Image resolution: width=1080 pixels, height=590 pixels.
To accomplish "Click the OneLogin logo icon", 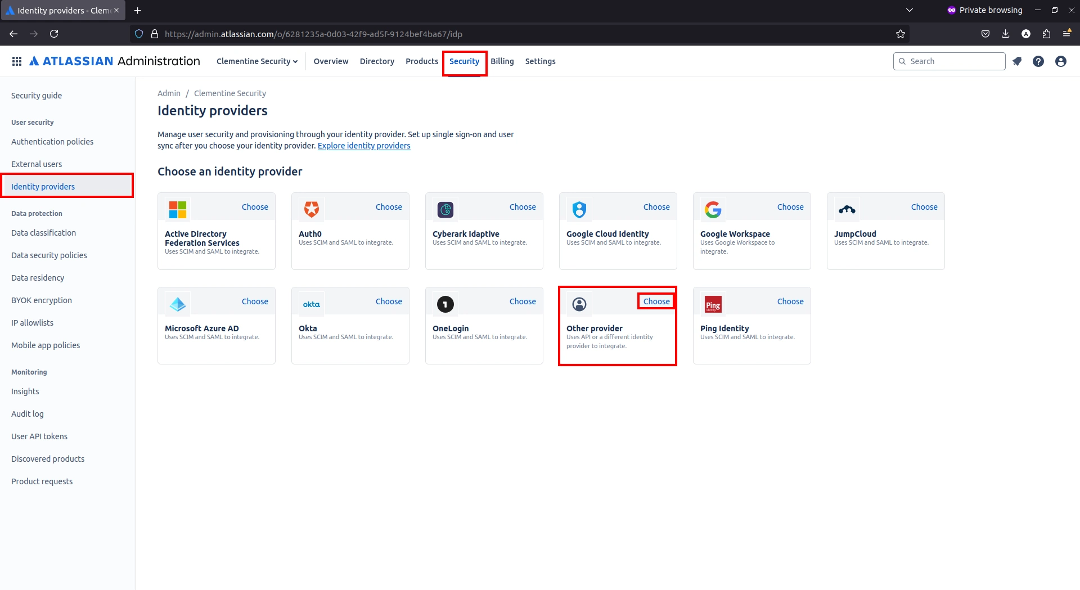I will click(x=445, y=304).
